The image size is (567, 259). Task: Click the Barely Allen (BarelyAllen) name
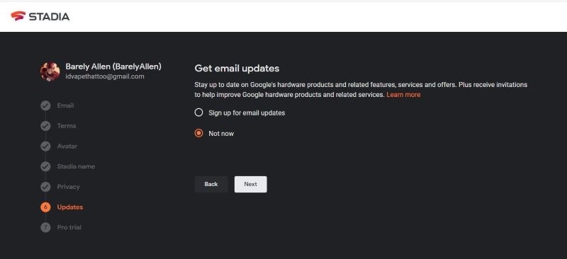tap(113, 67)
